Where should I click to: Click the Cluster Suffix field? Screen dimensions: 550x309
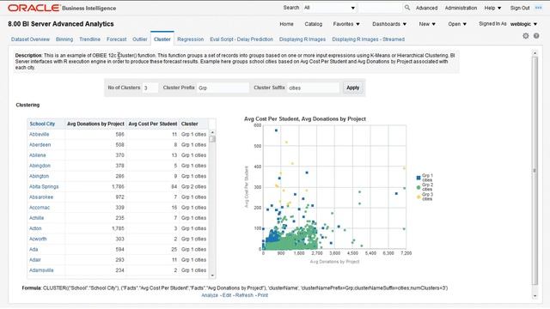tap(313, 88)
